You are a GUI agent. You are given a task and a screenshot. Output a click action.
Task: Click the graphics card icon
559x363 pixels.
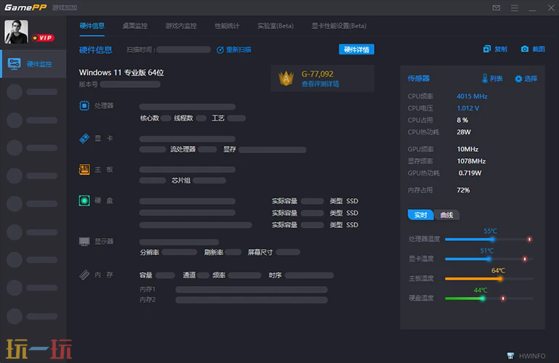click(84, 139)
